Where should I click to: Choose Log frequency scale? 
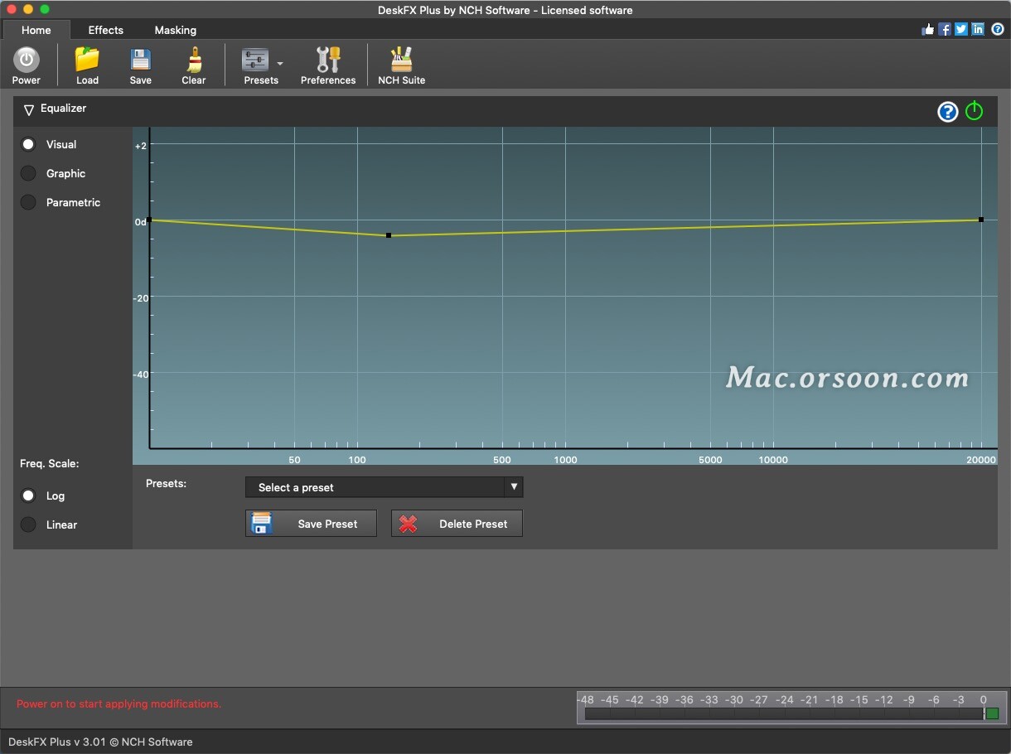click(x=28, y=495)
